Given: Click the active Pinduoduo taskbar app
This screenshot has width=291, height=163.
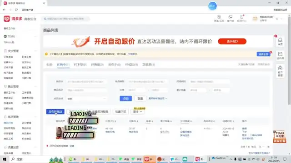Looking at the screenshot, I should (x=149, y=159).
